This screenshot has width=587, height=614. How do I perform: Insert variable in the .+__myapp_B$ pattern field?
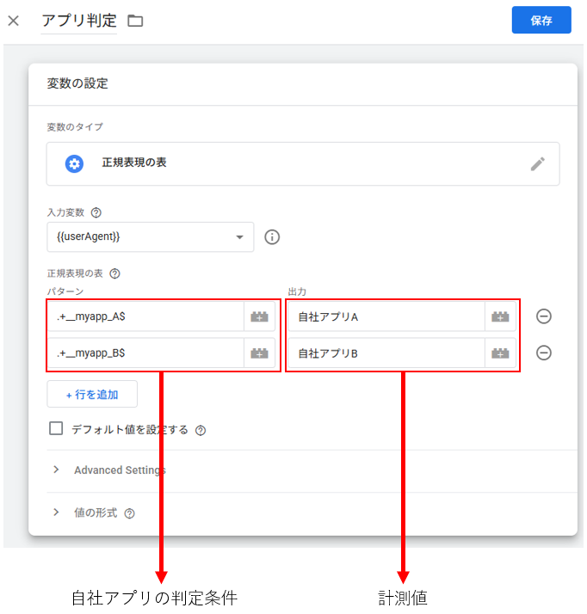[259, 353]
